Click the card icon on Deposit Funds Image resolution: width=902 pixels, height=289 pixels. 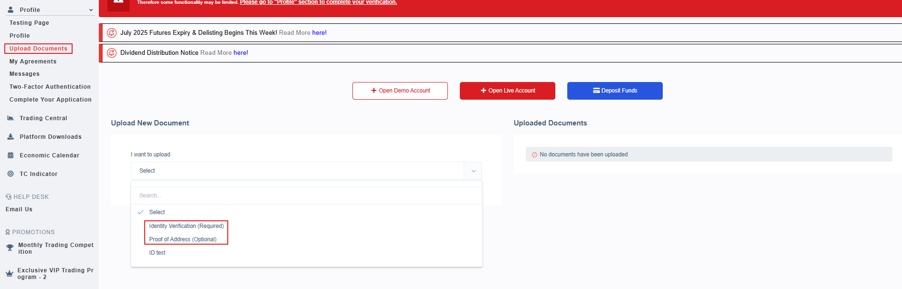[596, 91]
